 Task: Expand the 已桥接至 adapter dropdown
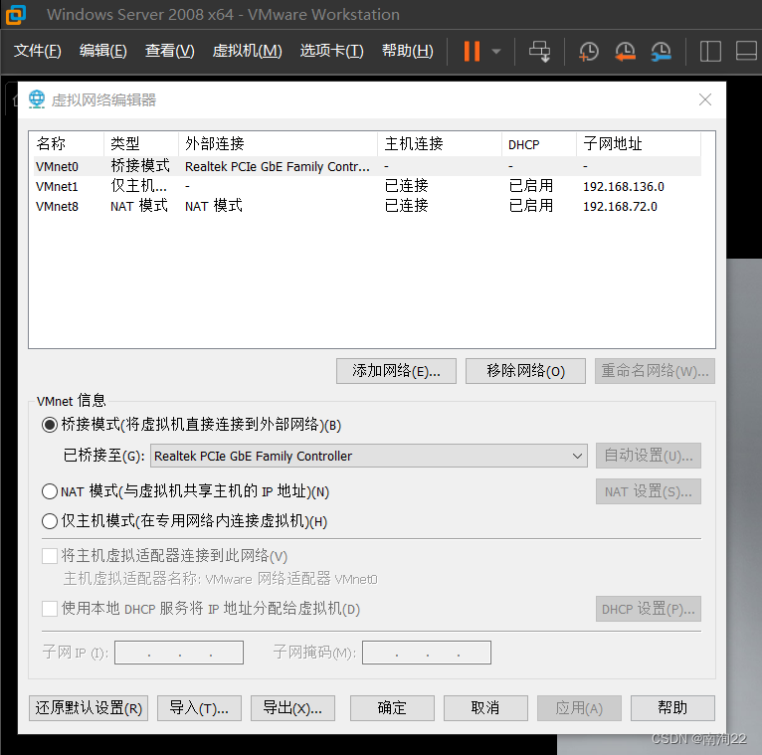click(x=369, y=456)
